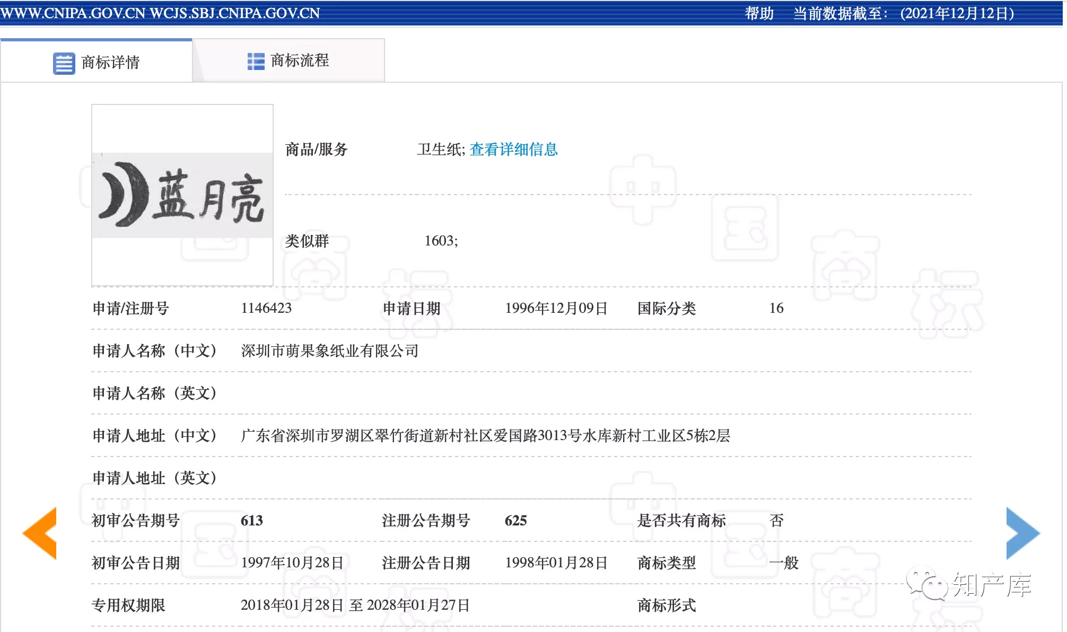
Task: Click the 卫生纸 goods description
Action: coord(438,150)
